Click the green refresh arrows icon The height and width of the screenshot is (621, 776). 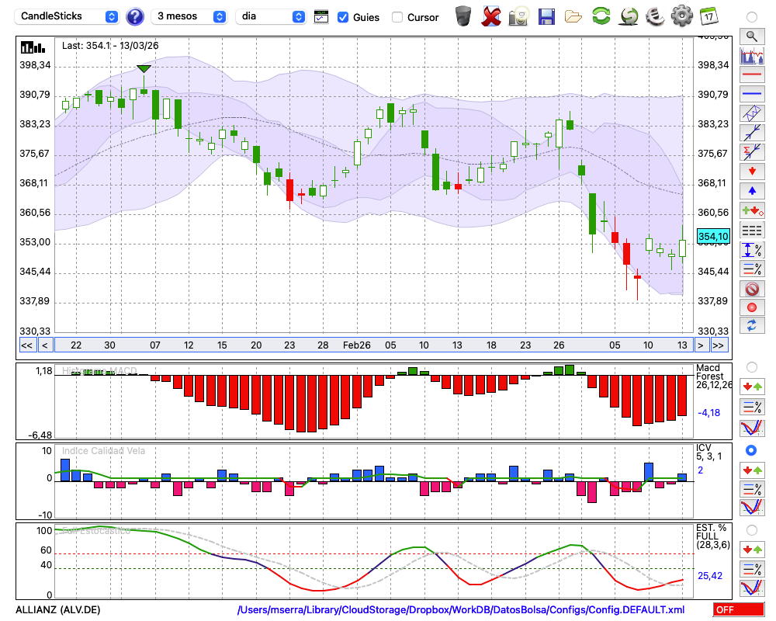pos(601,16)
